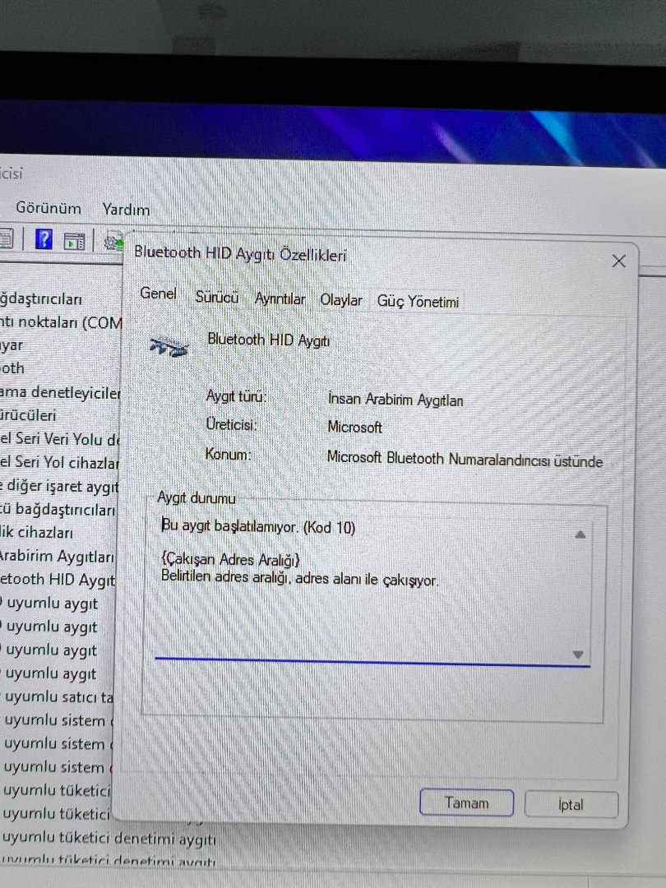Select the 'Arabirim Aygıtları' tree category

(58, 556)
